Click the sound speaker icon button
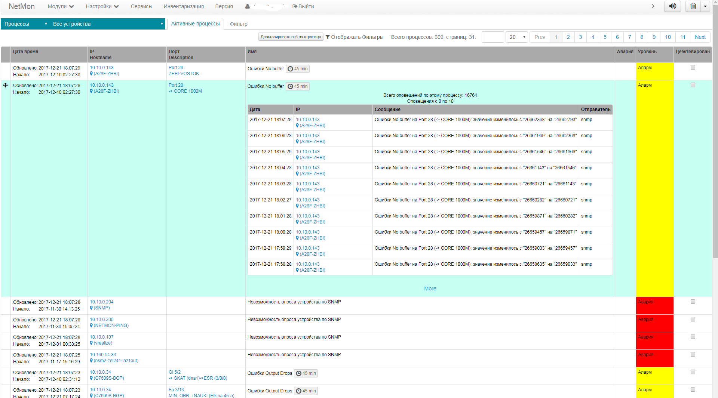The width and height of the screenshot is (718, 398). click(x=672, y=6)
